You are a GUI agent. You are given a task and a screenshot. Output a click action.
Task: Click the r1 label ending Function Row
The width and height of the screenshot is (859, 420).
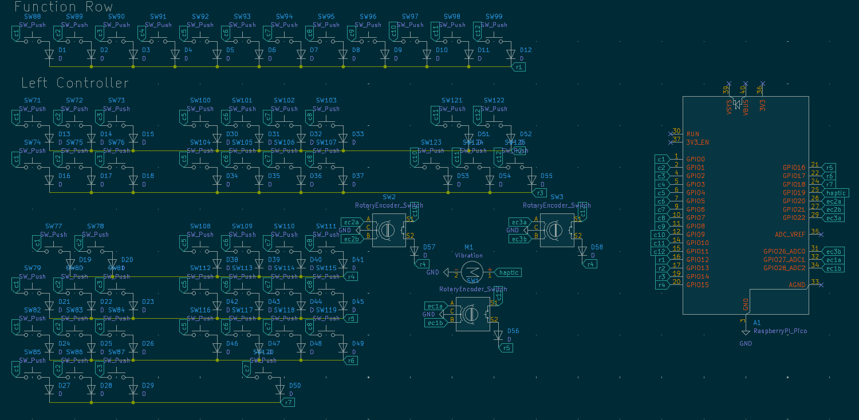(518, 67)
